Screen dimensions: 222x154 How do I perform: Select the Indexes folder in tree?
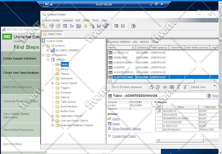pyautogui.click(x=65, y=97)
